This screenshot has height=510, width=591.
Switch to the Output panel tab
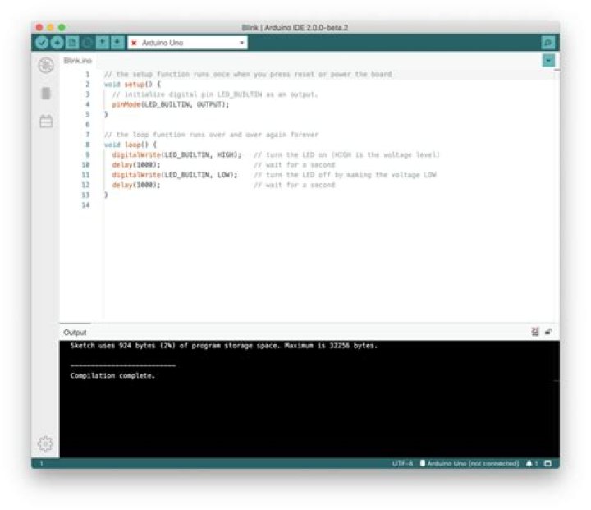pyautogui.click(x=75, y=333)
